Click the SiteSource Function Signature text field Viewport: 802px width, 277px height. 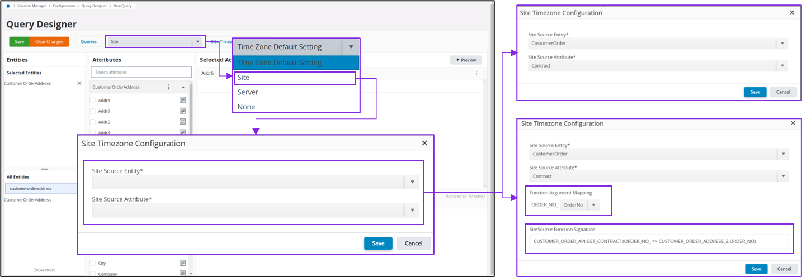tap(659, 241)
